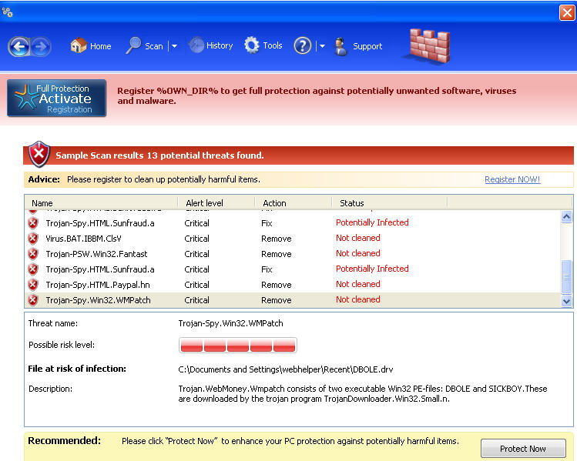The height and width of the screenshot is (461, 577).
Task: Click Remove action for Virus.BAT.IBBM.ClsV
Action: 277,239
